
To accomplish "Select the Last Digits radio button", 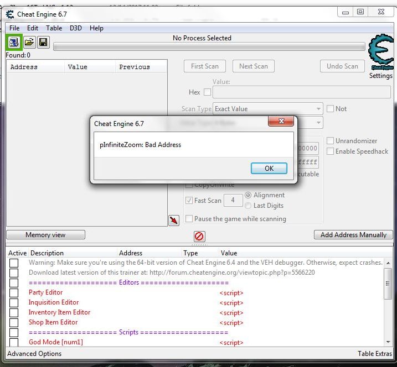I will click(248, 206).
